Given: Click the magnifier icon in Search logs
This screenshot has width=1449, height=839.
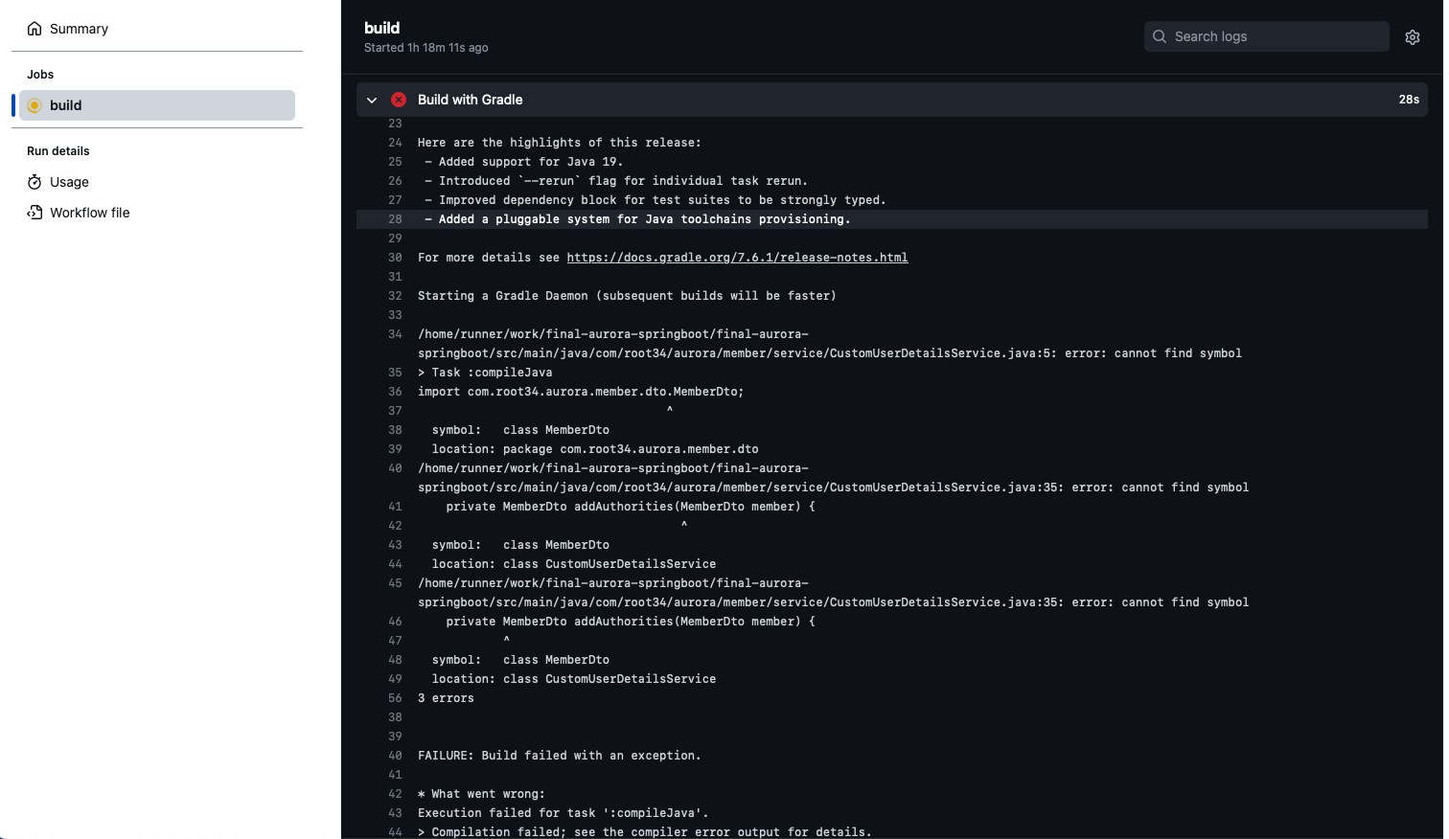Looking at the screenshot, I should [x=1160, y=36].
